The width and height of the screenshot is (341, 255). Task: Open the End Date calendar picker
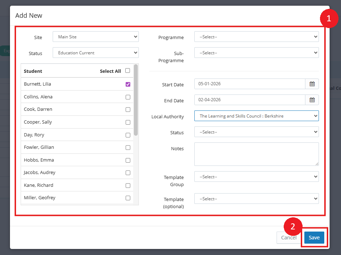pyautogui.click(x=312, y=100)
